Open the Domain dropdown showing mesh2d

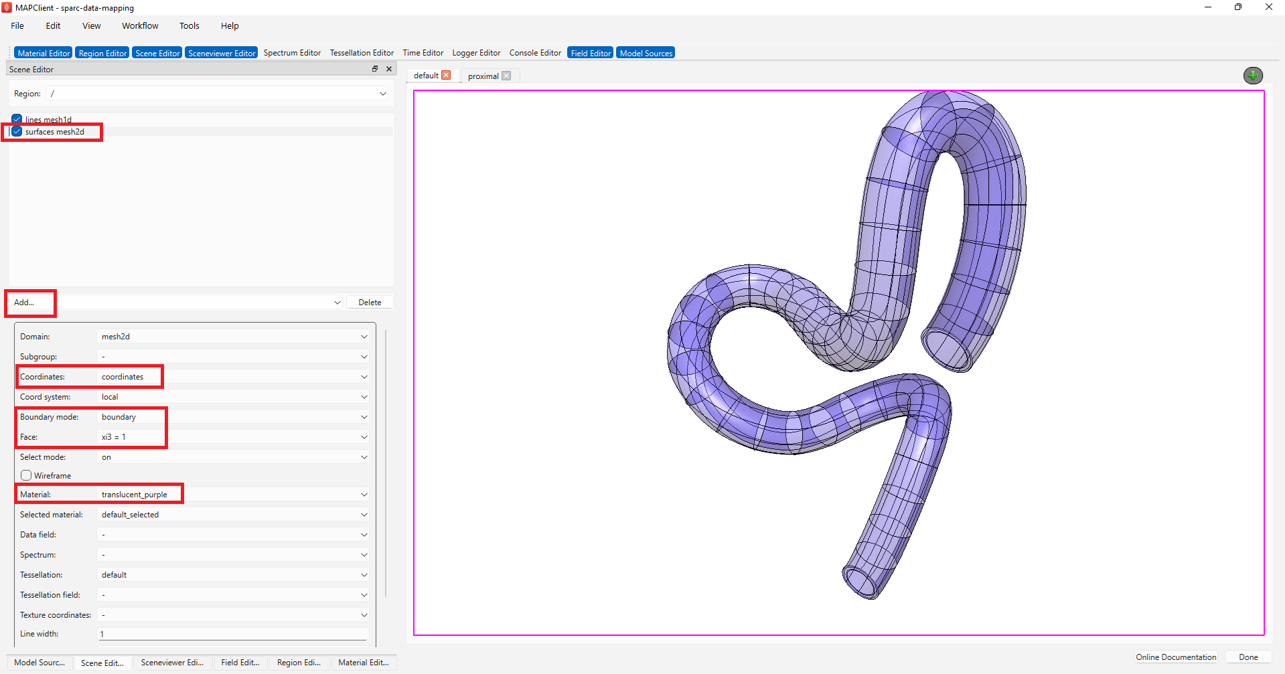point(234,337)
